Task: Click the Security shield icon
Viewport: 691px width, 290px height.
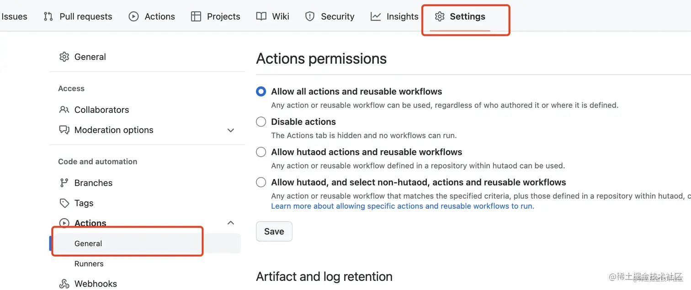Action: tap(310, 16)
